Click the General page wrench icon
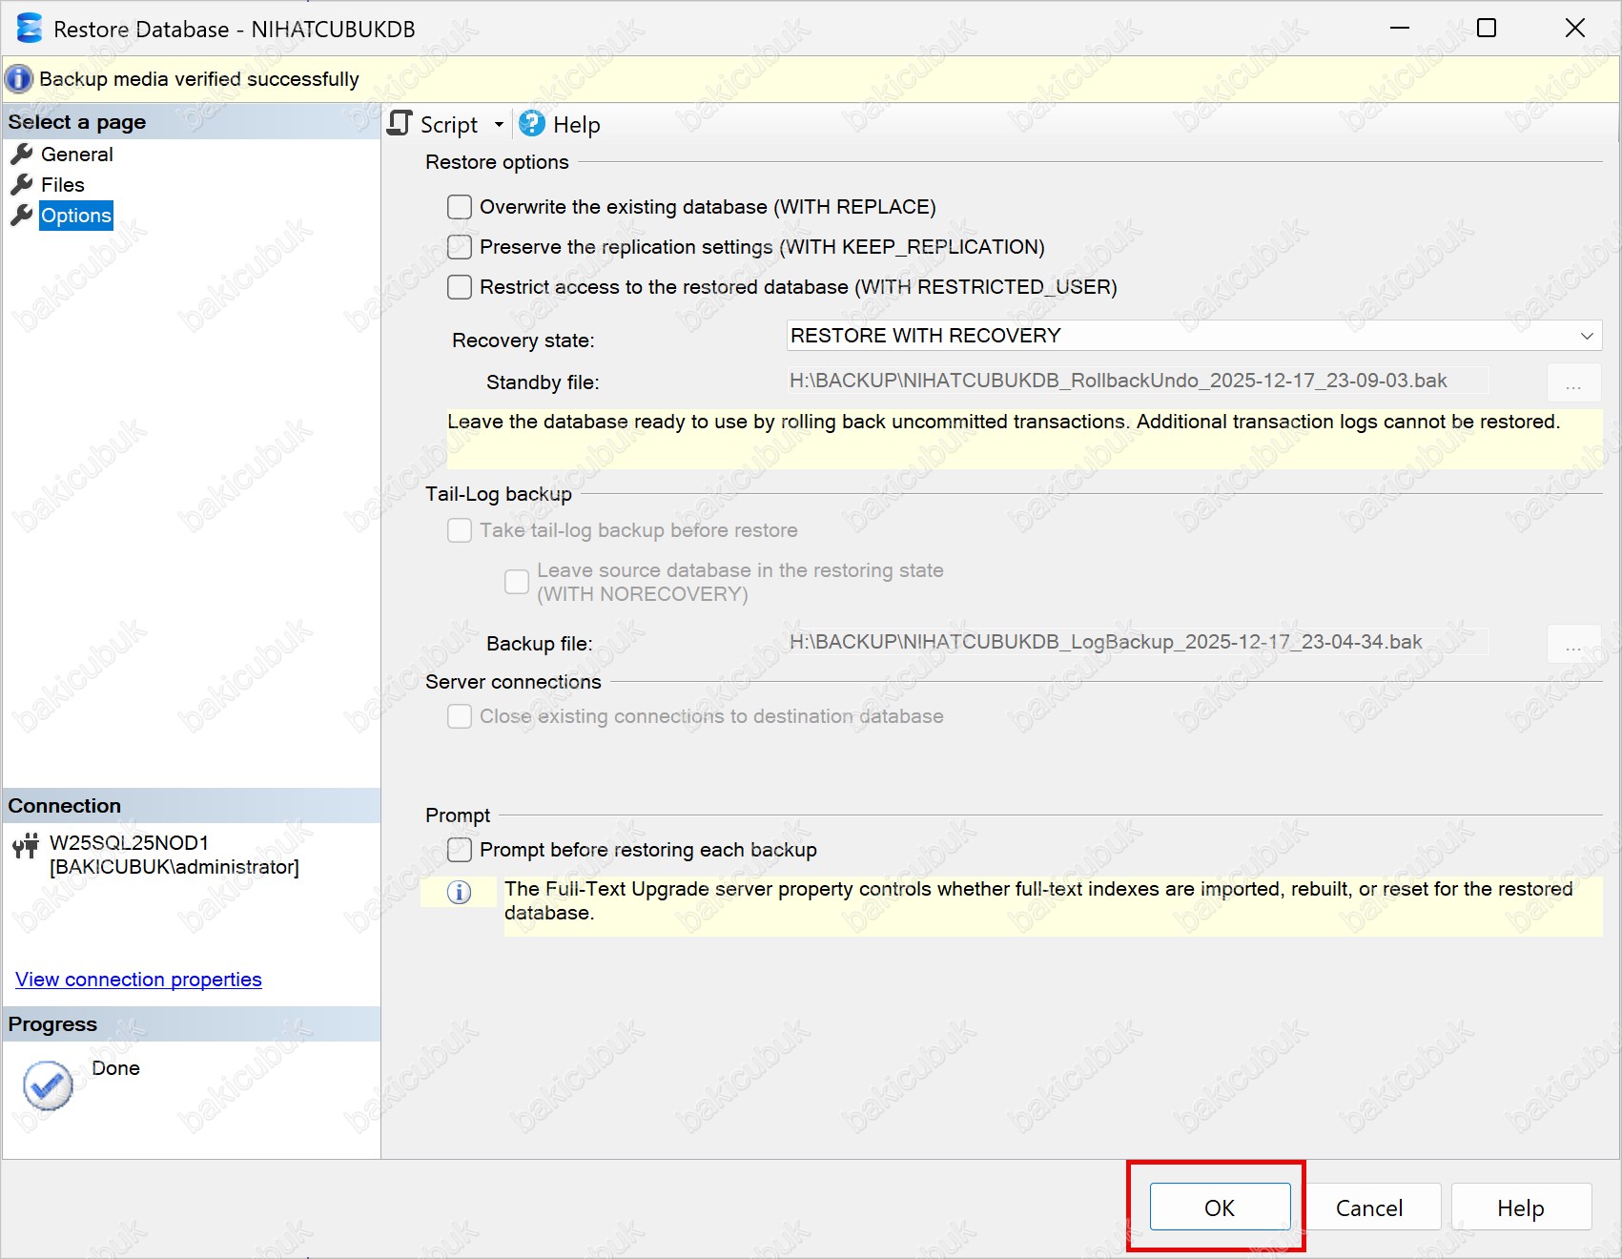 point(22,155)
